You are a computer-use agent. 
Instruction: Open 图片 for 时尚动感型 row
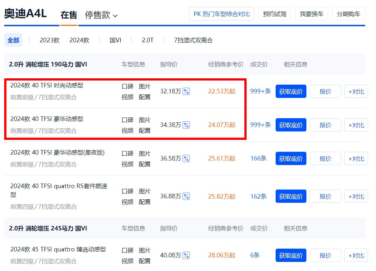click(x=144, y=87)
